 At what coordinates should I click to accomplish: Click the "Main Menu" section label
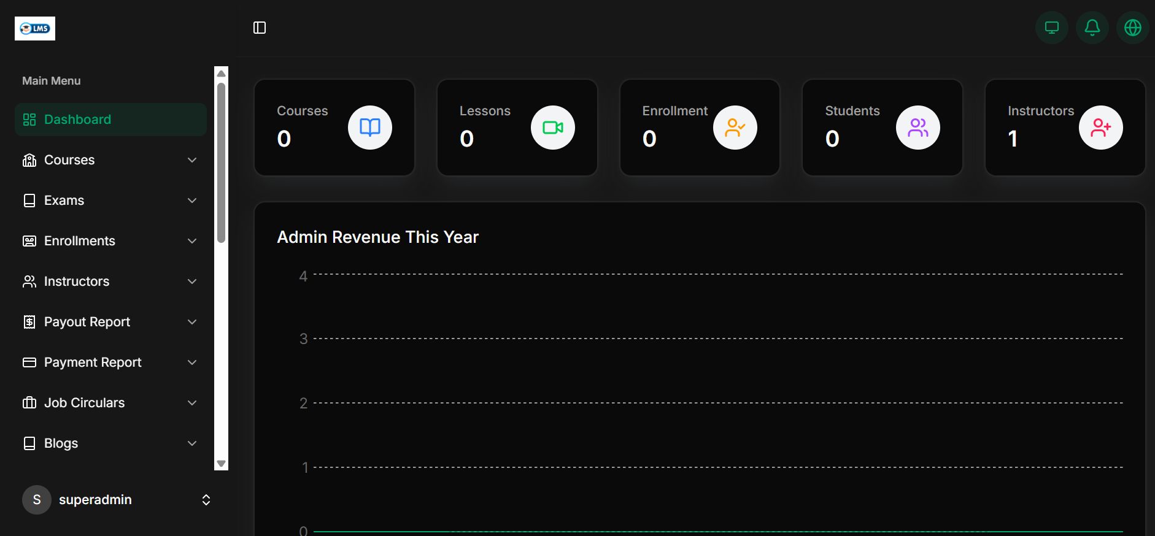pyautogui.click(x=52, y=81)
